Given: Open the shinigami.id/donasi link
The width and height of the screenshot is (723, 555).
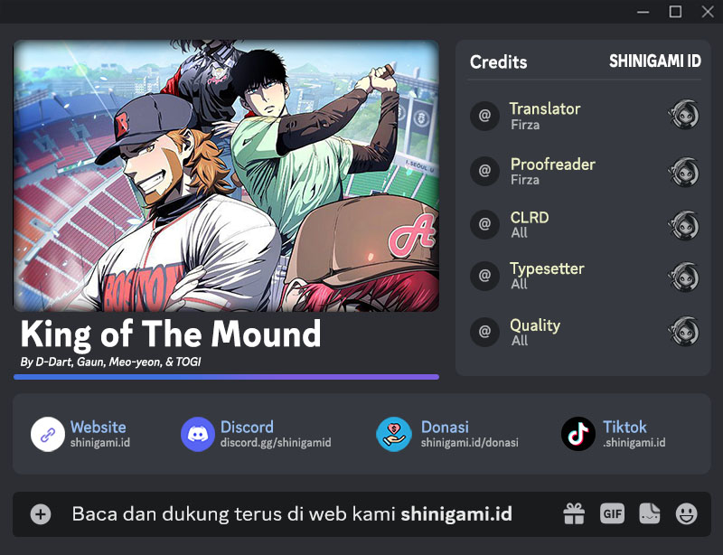Looking at the screenshot, I should (469, 443).
